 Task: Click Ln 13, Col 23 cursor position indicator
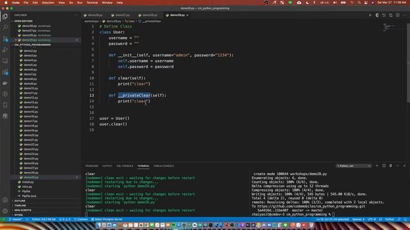(x=332, y=219)
